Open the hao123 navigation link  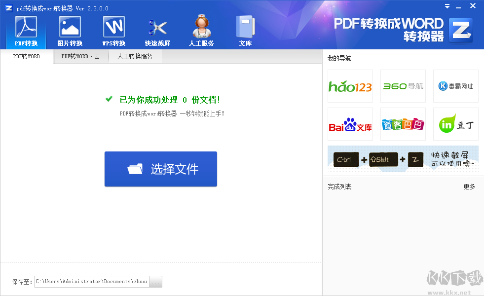click(350, 86)
